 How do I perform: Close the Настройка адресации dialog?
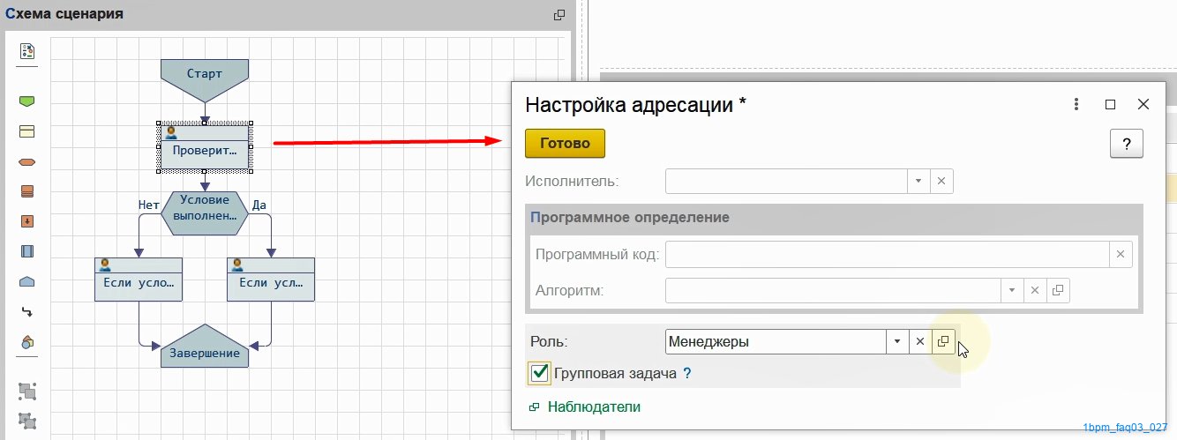[1143, 104]
